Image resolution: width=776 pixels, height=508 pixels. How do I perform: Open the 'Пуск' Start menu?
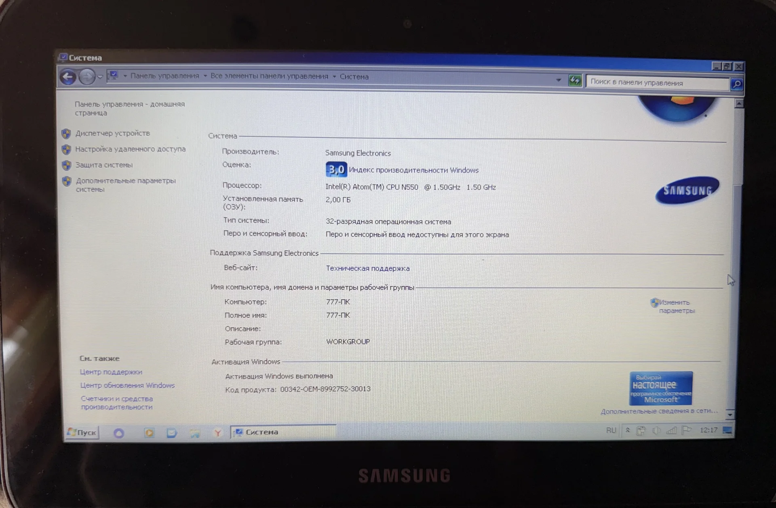point(82,432)
